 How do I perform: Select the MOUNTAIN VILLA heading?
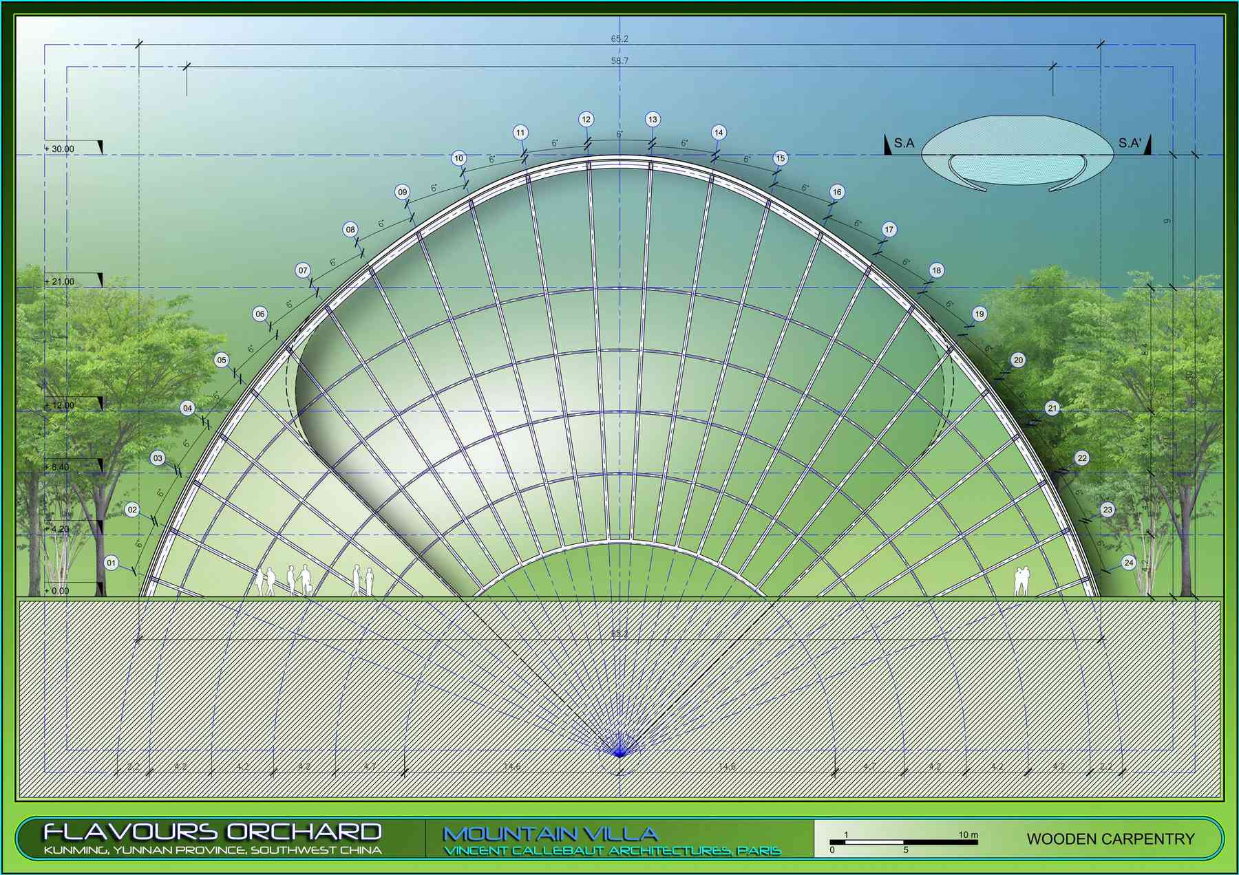tap(551, 834)
